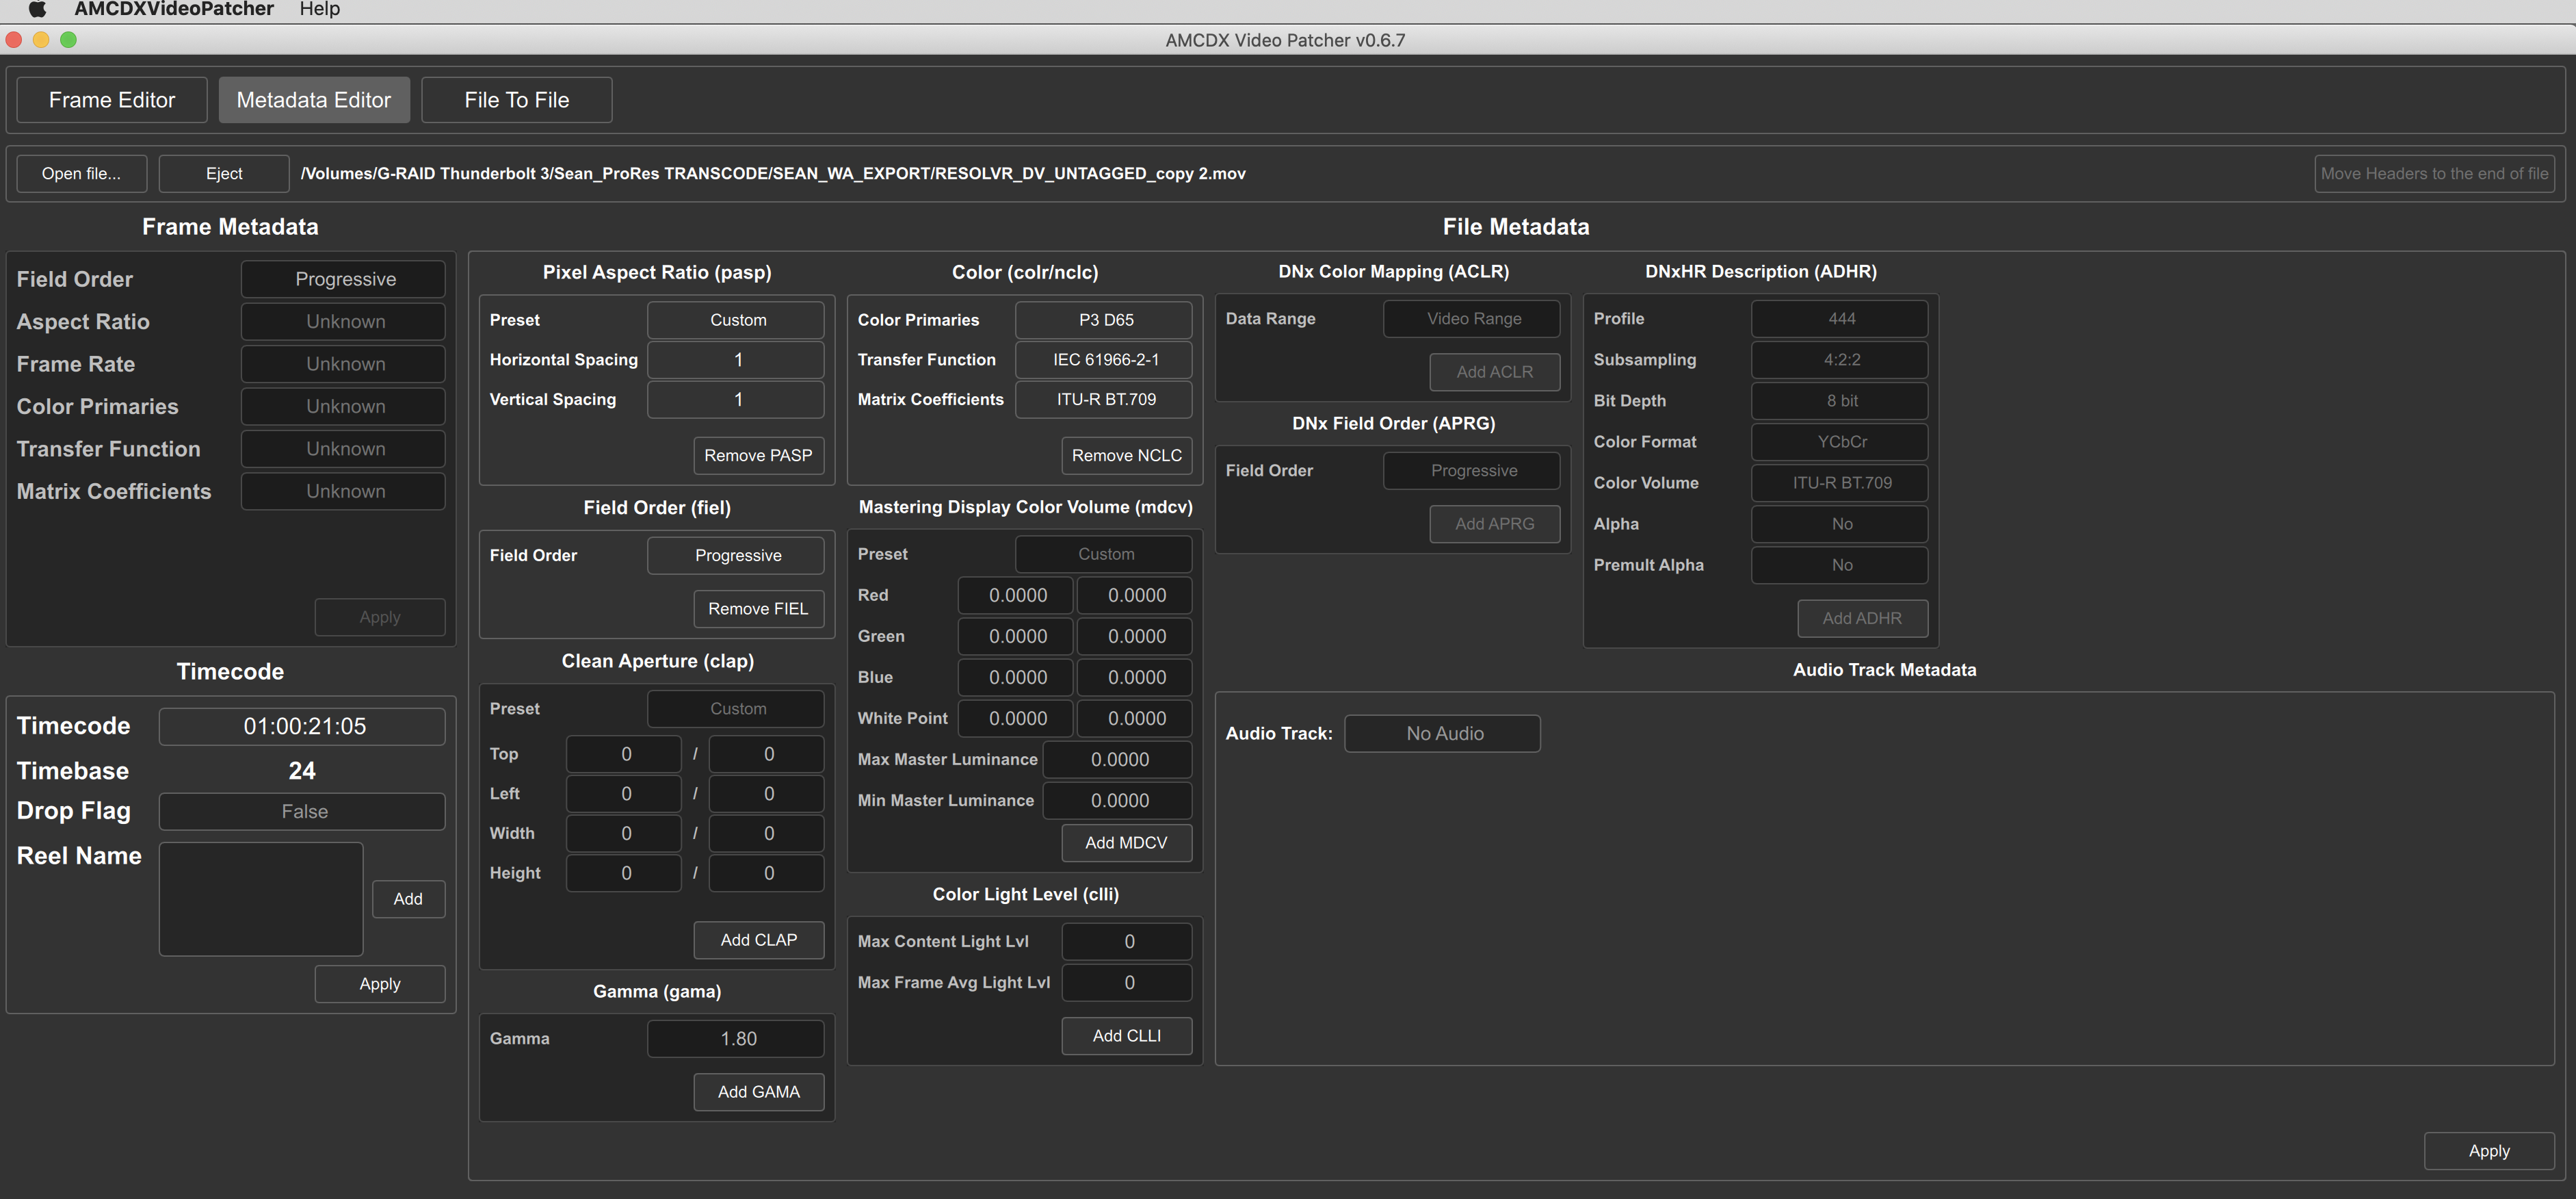This screenshot has height=1199, width=2576.
Task: Click the File Metadata Apply button
Action: click(x=2489, y=1151)
